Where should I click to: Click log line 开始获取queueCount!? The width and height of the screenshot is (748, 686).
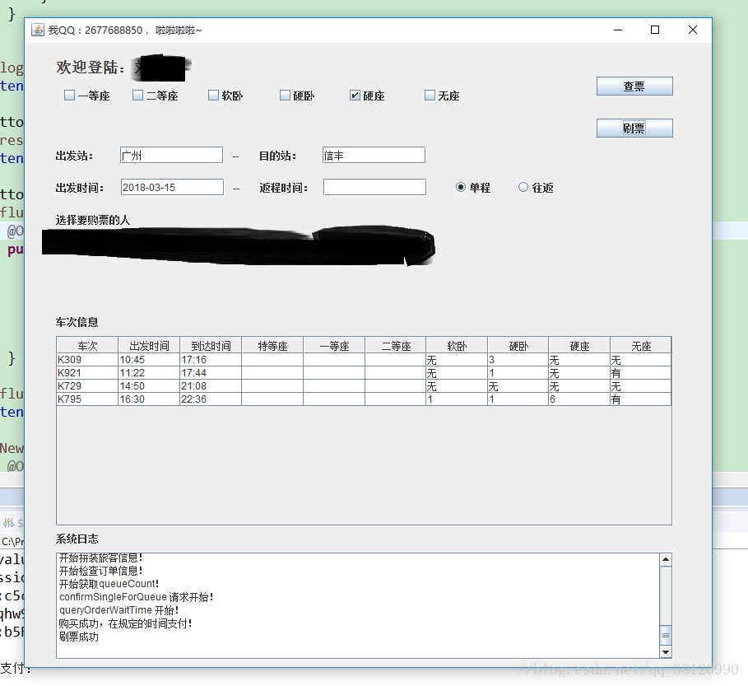point(109,584)
